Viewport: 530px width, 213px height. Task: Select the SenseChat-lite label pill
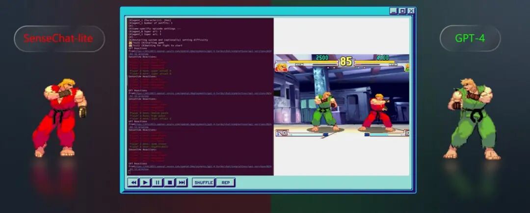point(59,39)
